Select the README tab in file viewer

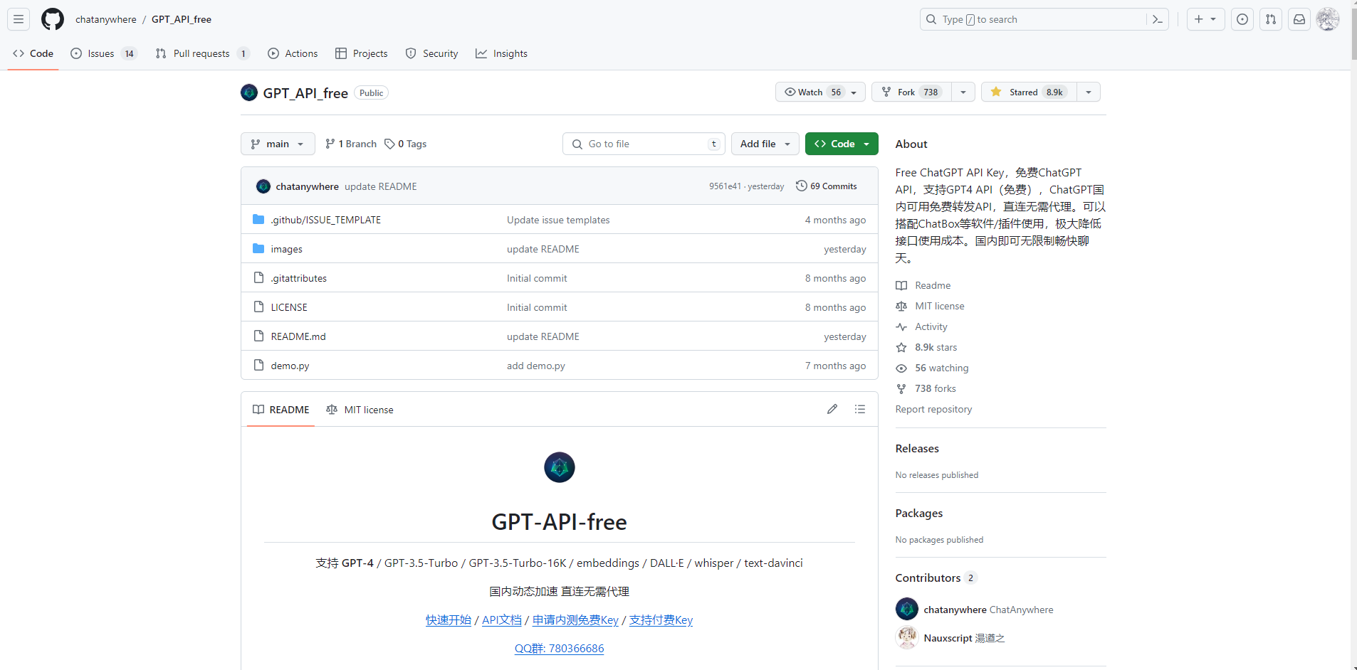(x=281, y=410)
